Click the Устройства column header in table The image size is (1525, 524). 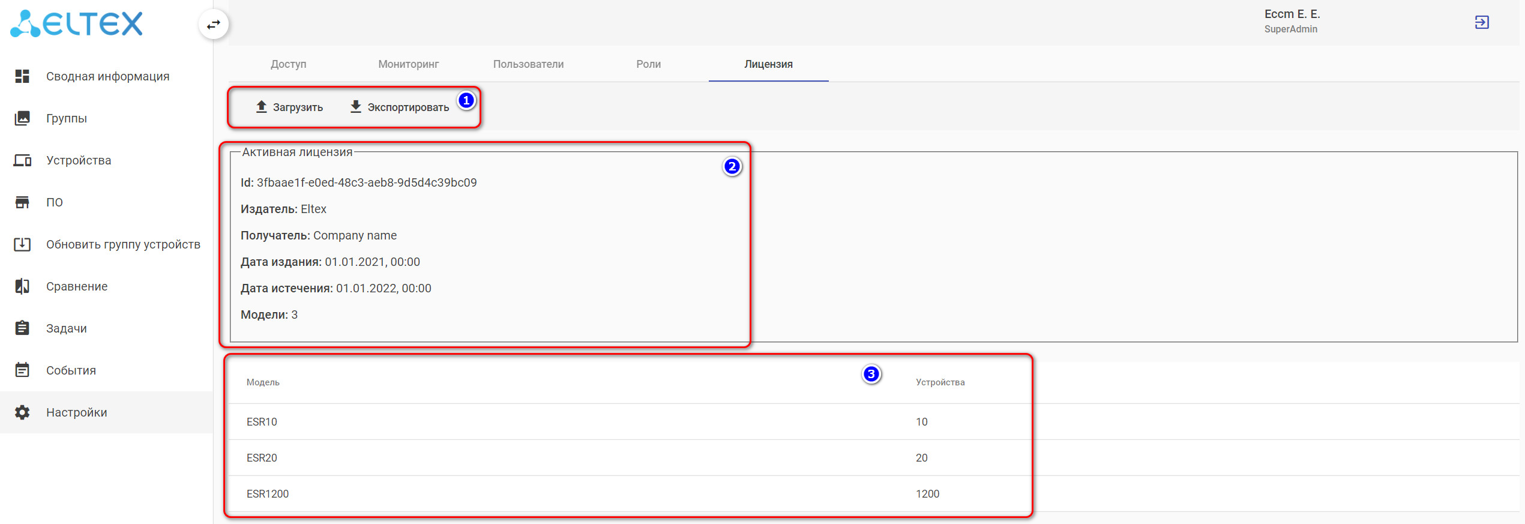(940, 382)
